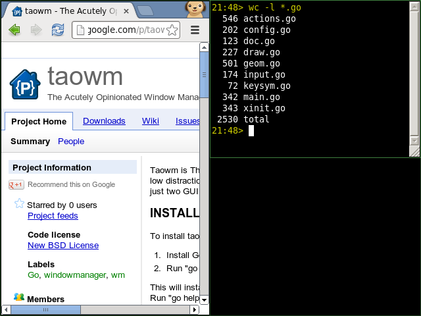The height and width of the screenshot is (316, 421).
Task: Open the Project feeds link
Action: (x=53, y=215)
